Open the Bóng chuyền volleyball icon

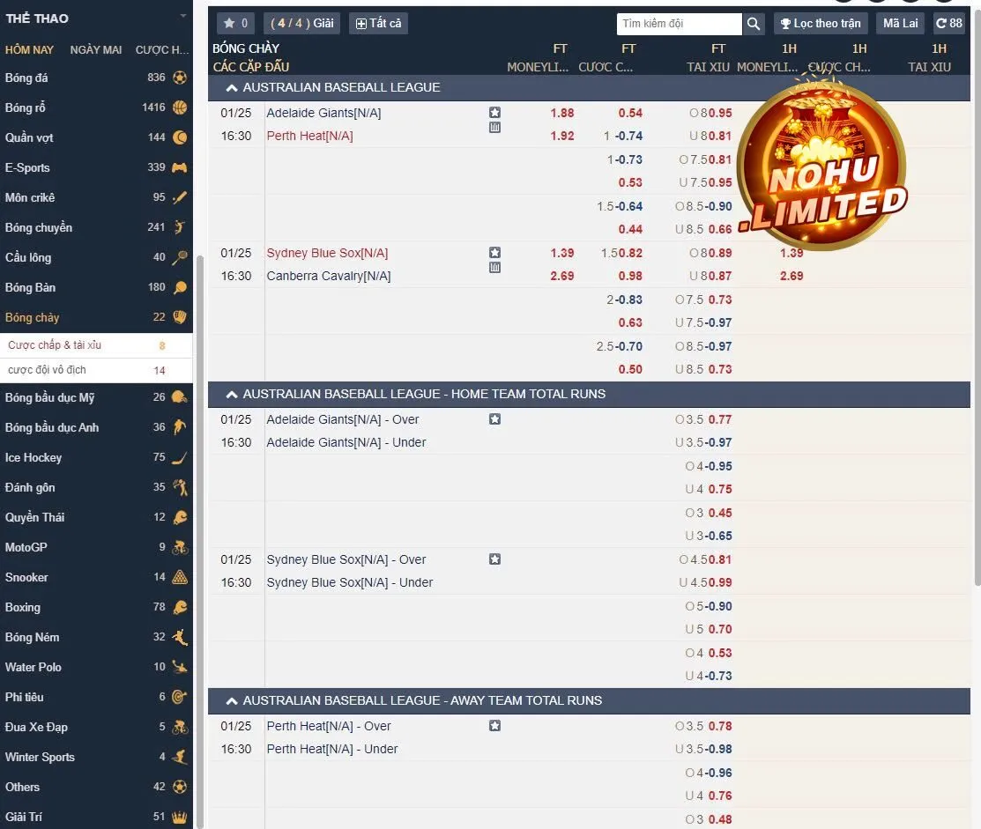[x=180, y=227]
